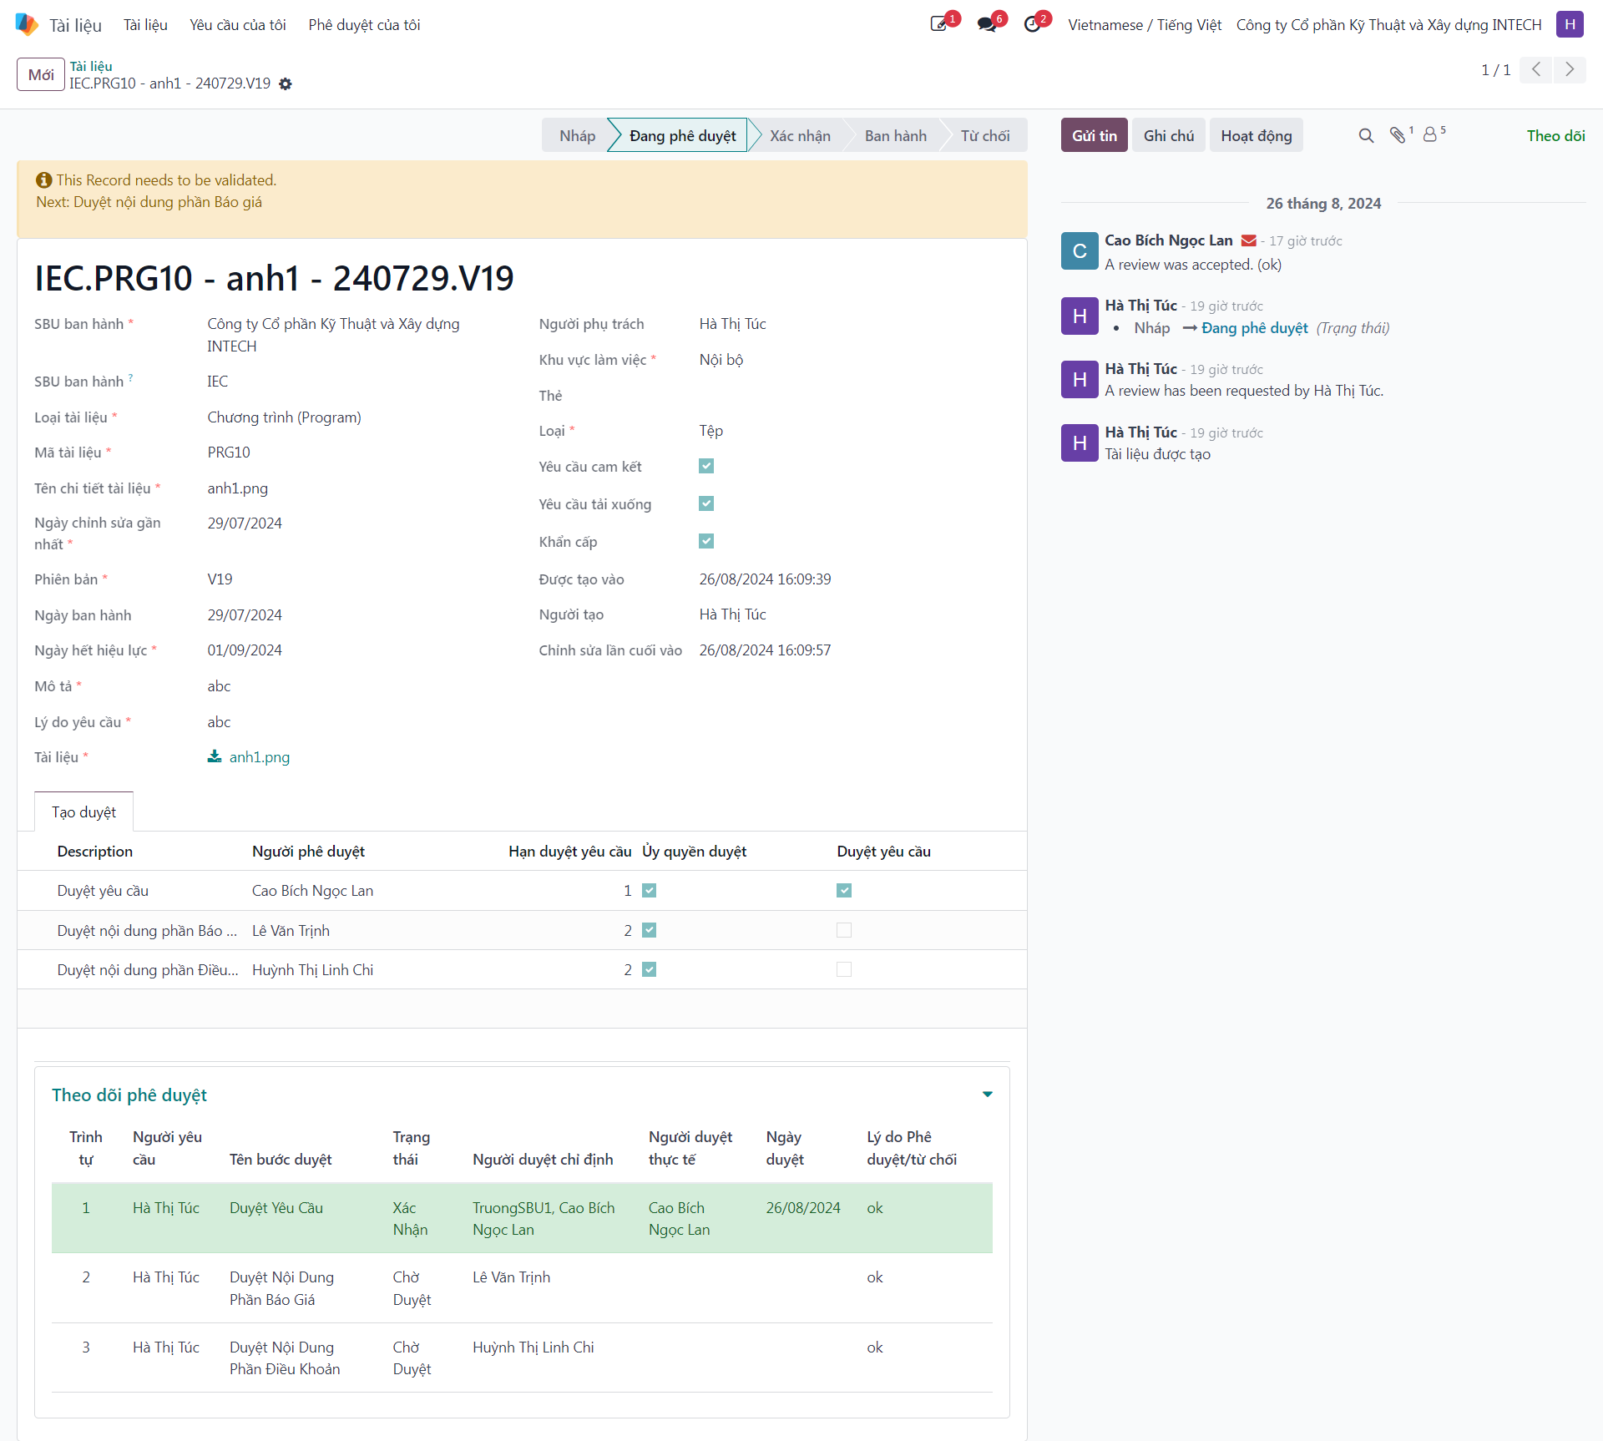
Task: Click the Mới button
Action: tap(41, 74)
